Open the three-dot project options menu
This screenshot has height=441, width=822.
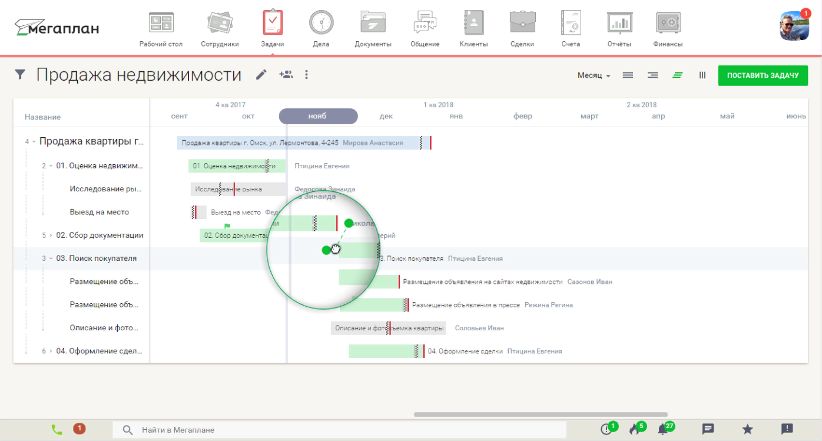click(x=306, y=75)
